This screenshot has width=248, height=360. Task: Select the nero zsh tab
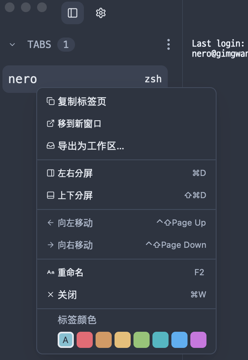pos(85,79)
